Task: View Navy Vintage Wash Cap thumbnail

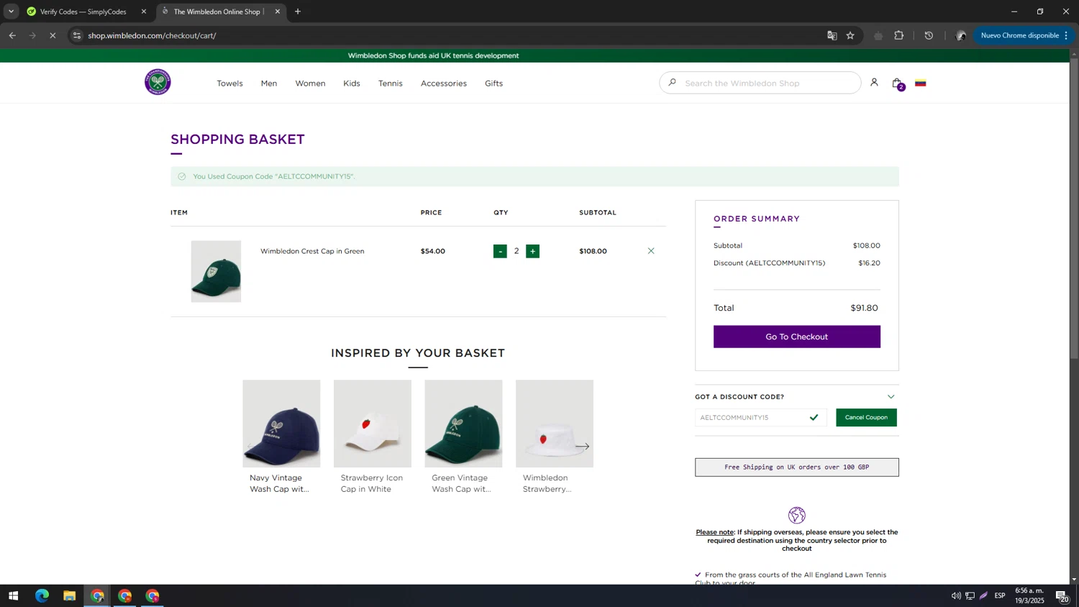Action: pos(281,424)
